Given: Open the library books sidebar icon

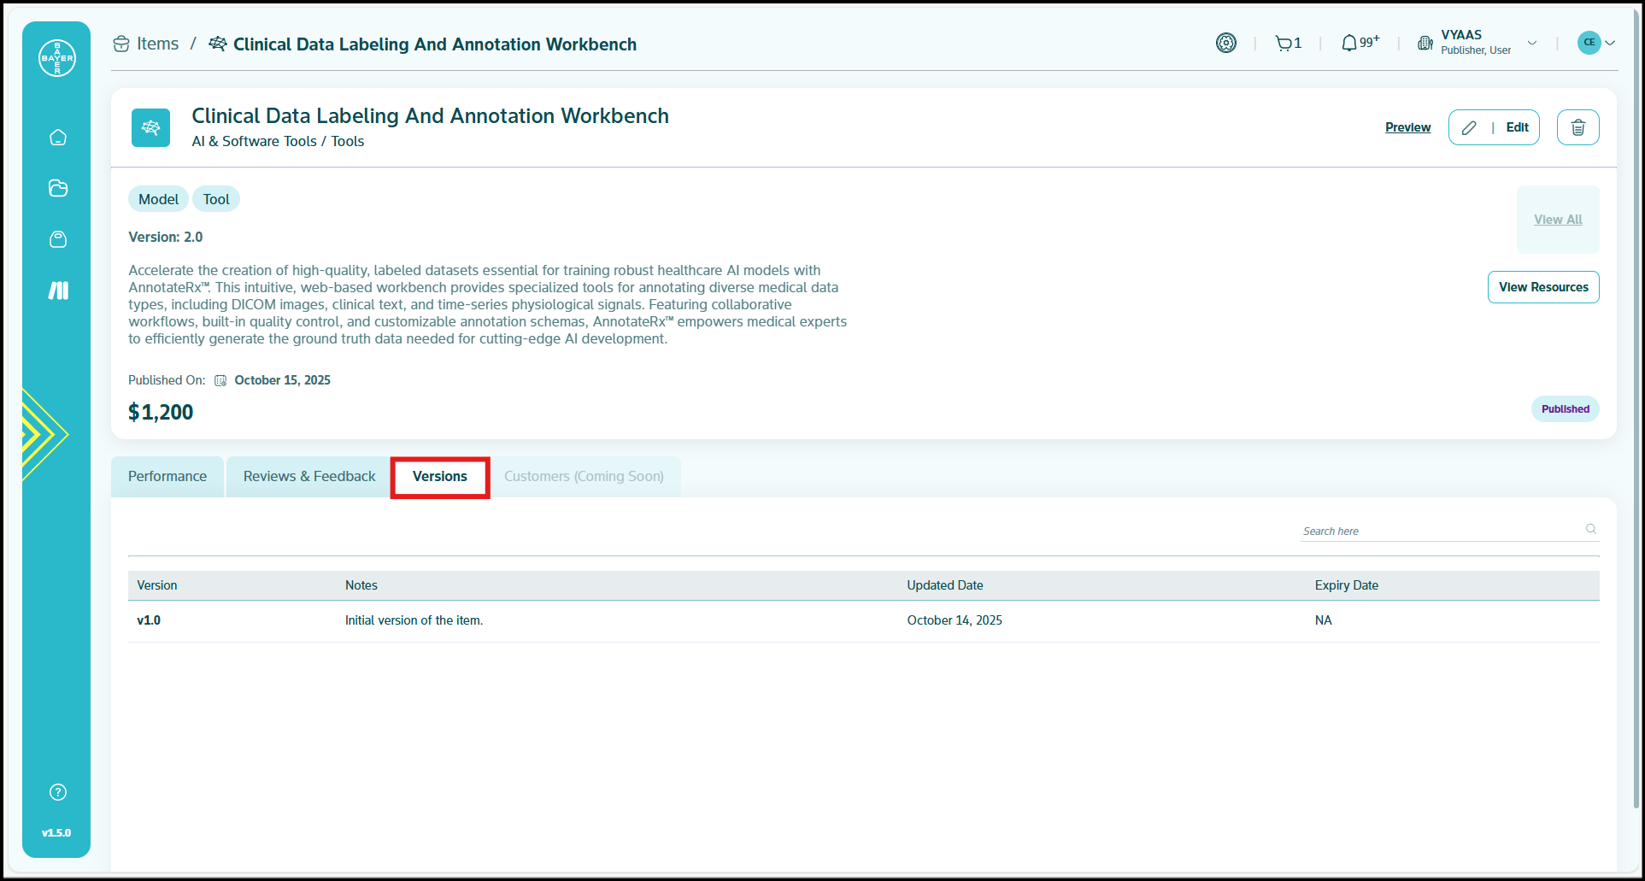Looking at the screenshot, I should pos(58,291).
